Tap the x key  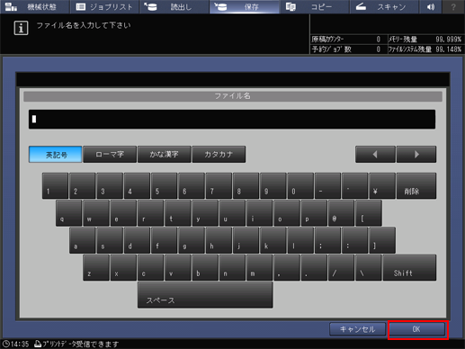pos(123,268)
